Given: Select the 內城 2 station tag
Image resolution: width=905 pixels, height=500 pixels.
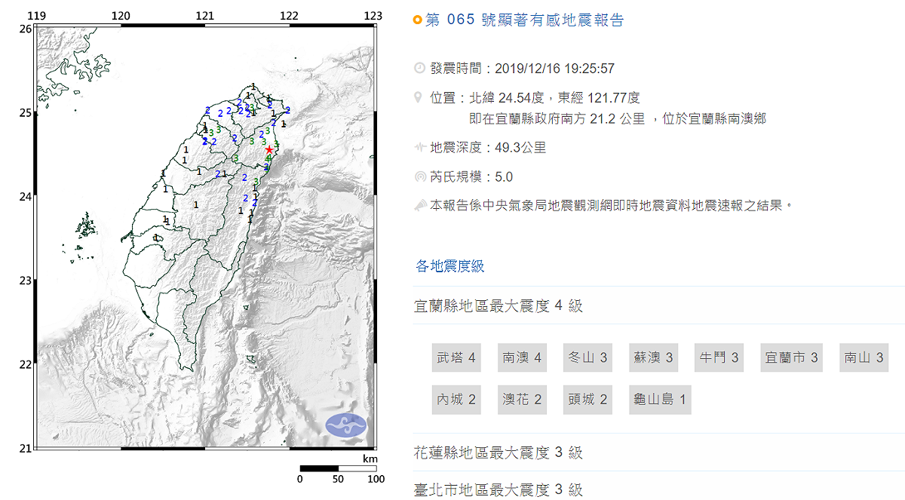Looking at the screenshot, I should [x=456, y=400].
